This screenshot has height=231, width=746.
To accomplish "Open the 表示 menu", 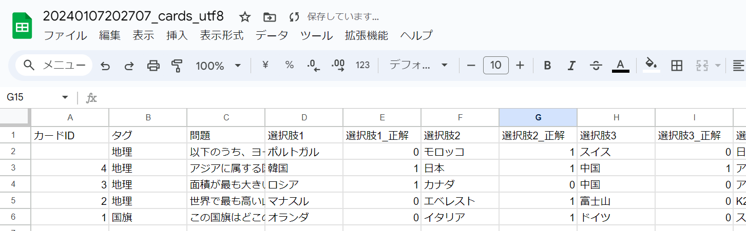I will coord(143,36).
